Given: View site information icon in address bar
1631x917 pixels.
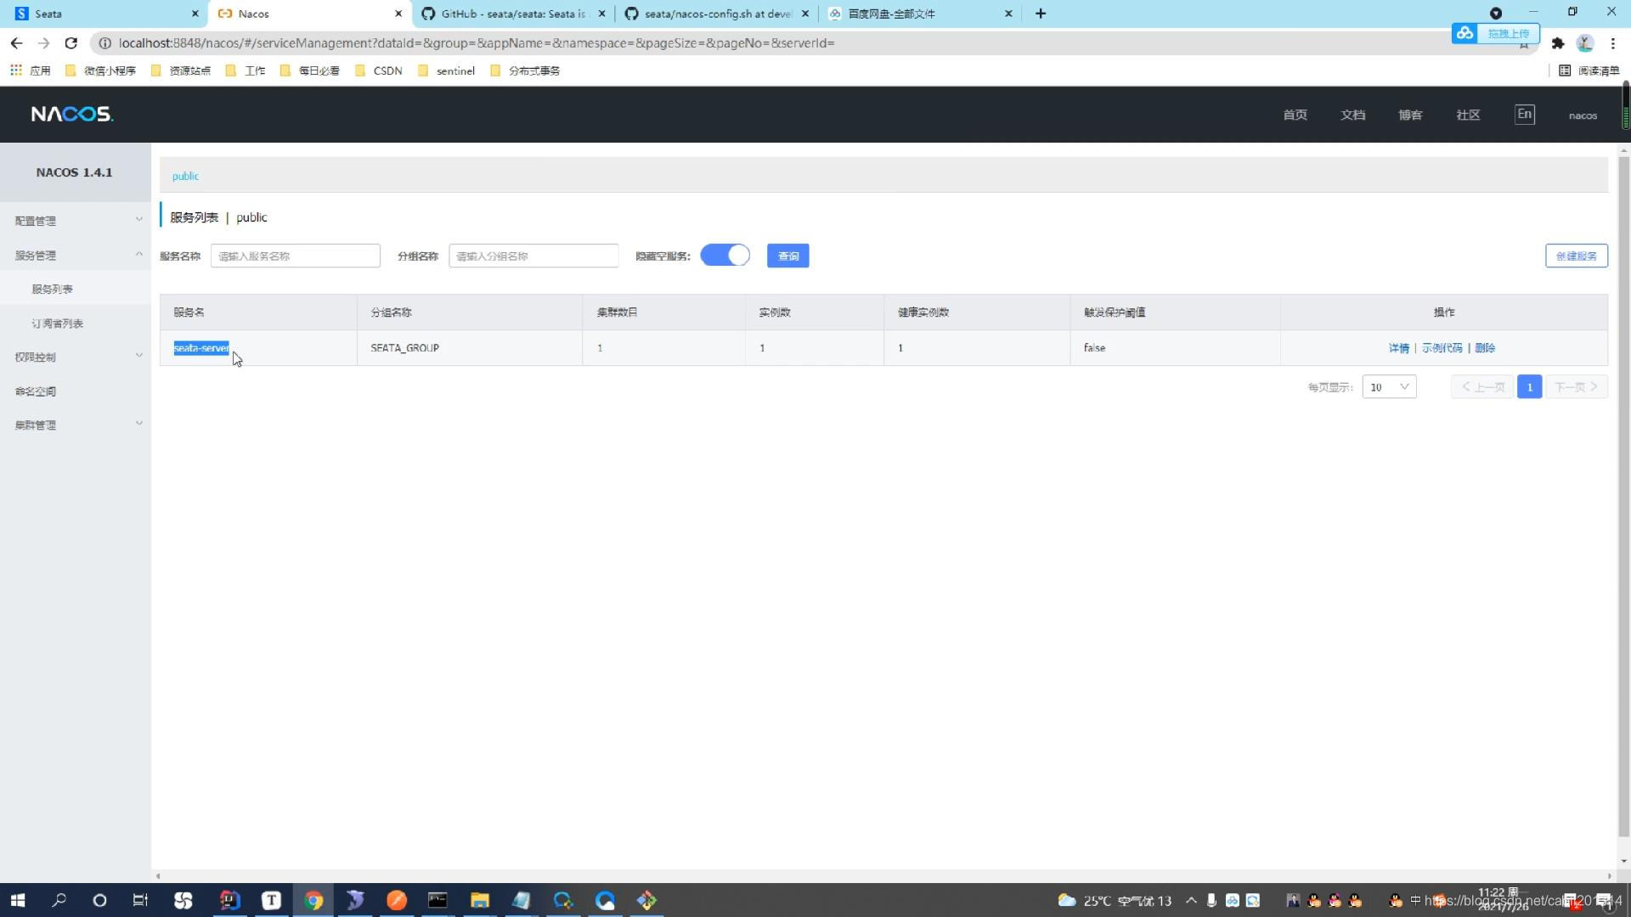Looking at the screenshot, I should (x=104, y=42).
